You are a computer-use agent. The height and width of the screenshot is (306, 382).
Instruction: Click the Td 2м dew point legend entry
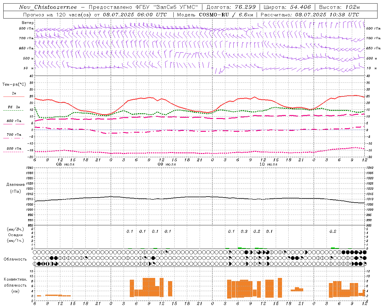(x=14, y=107)
